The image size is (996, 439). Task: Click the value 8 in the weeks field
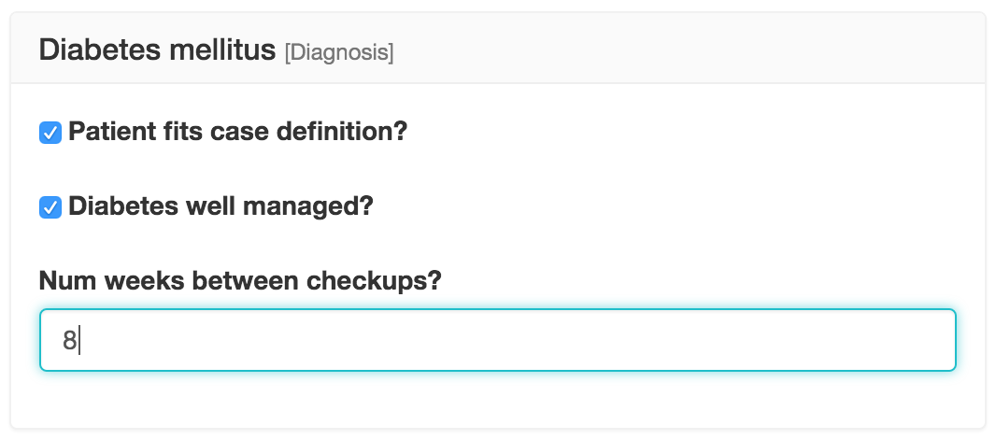point(69,341)
